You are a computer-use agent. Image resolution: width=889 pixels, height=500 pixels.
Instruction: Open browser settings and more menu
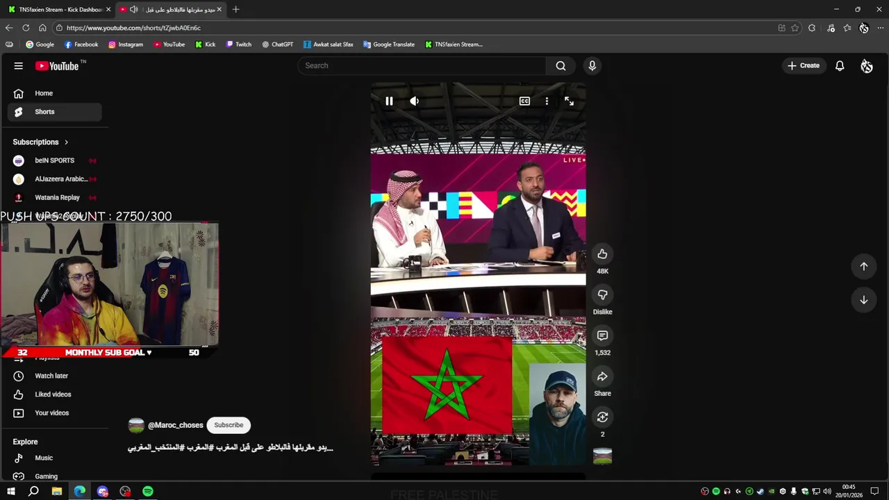pos(881,28)
